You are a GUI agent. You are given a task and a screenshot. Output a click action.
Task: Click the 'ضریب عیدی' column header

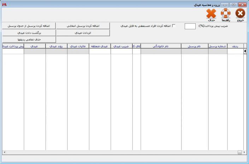tap(121, 46)
